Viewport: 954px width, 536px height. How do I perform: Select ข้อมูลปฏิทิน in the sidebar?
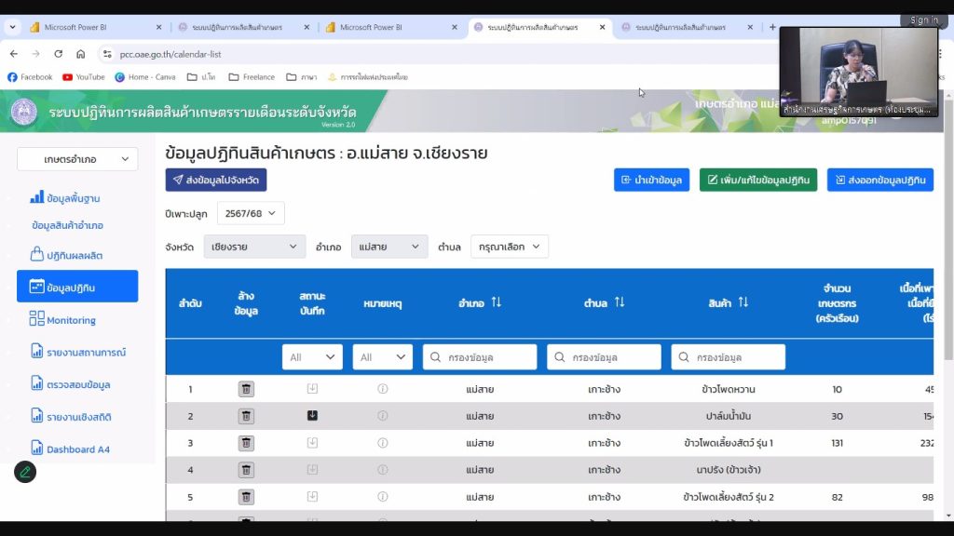tap(77, 287)
